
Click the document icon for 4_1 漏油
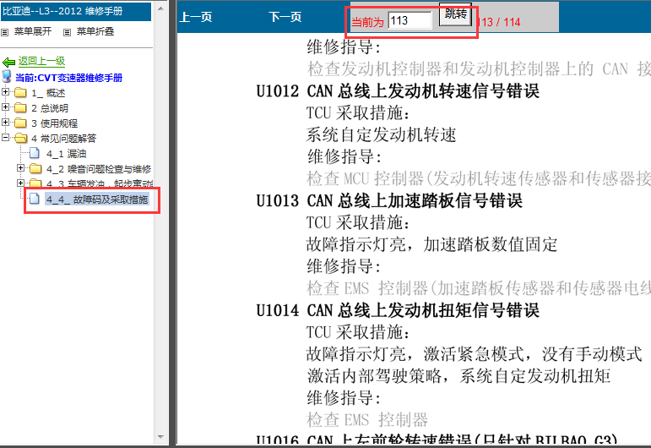[x=35, y=153]
